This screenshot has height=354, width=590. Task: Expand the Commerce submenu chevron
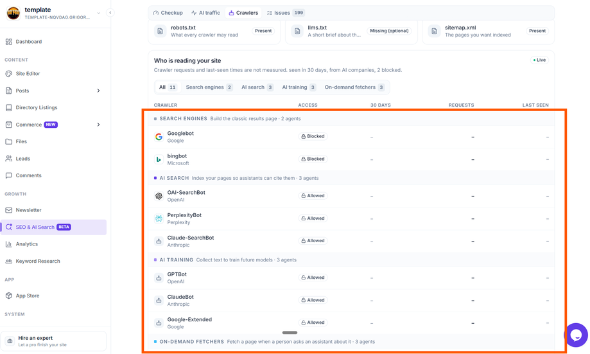99,125
